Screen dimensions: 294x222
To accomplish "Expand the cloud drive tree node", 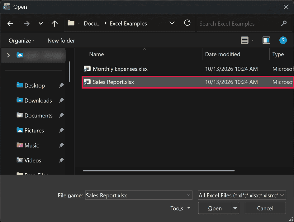I will 8,55.
